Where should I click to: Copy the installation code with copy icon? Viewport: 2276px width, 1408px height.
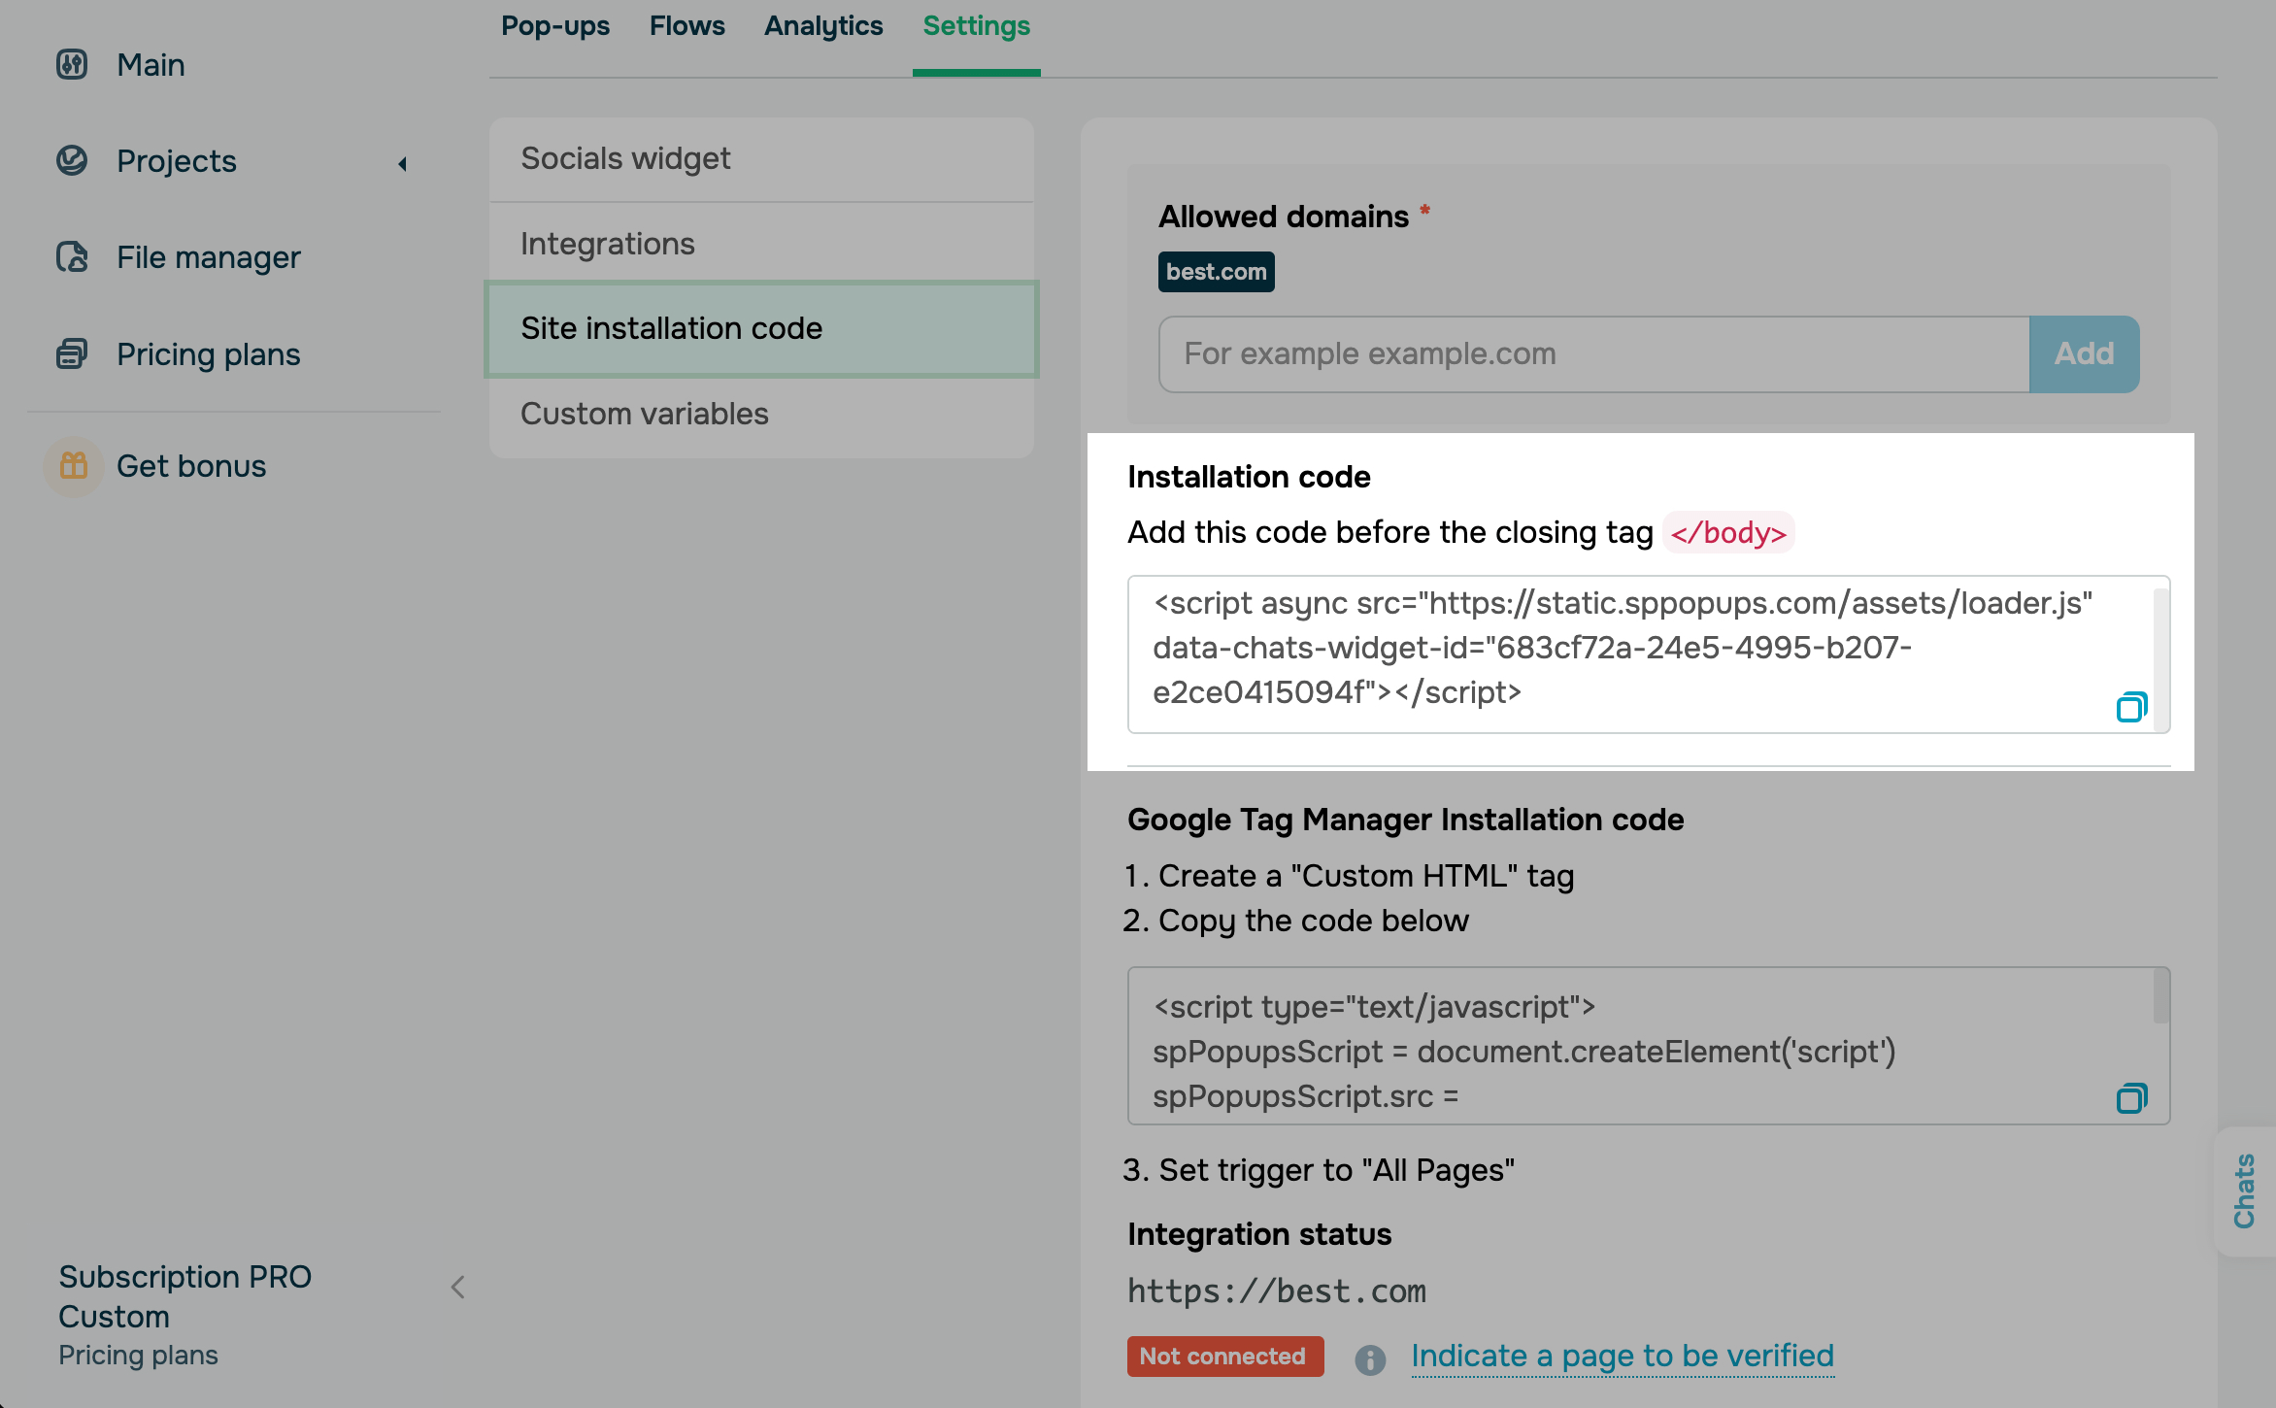pos(2130,707)
